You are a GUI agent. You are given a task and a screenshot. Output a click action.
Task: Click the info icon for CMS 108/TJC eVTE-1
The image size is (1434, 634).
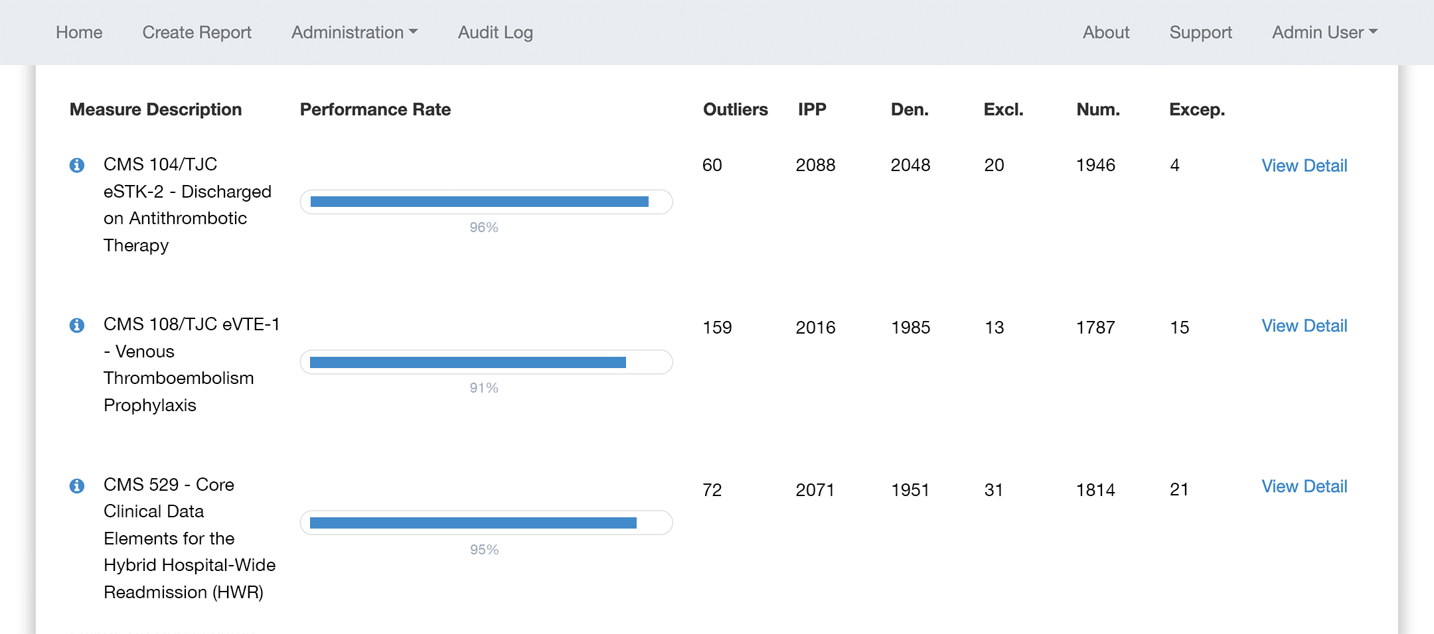coord(77,325)
